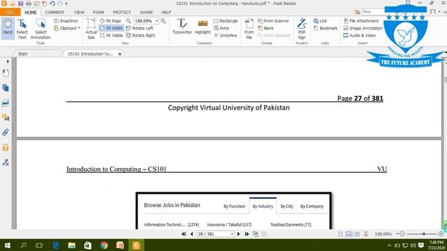Create a Blank PDF
The height and width of the screenshot is (251, 447).
265,28
